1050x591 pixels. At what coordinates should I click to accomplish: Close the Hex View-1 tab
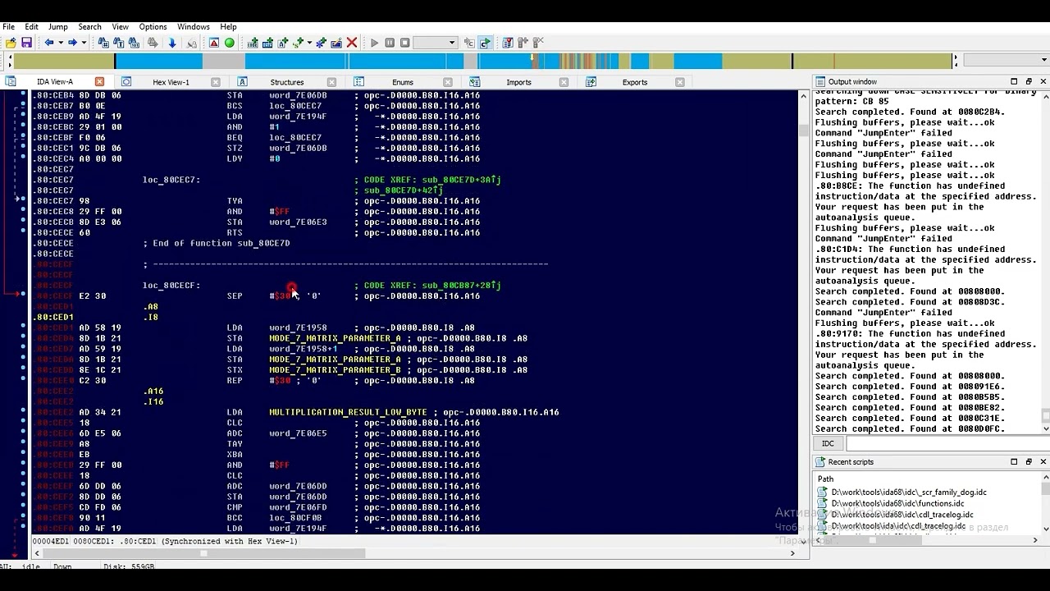click(216, 82)
